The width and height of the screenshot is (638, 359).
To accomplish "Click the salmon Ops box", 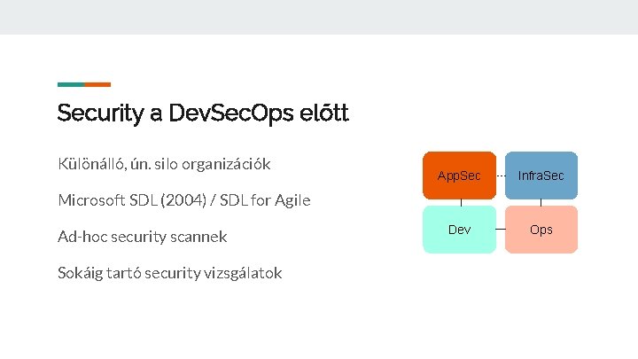I will coord(541,230).
